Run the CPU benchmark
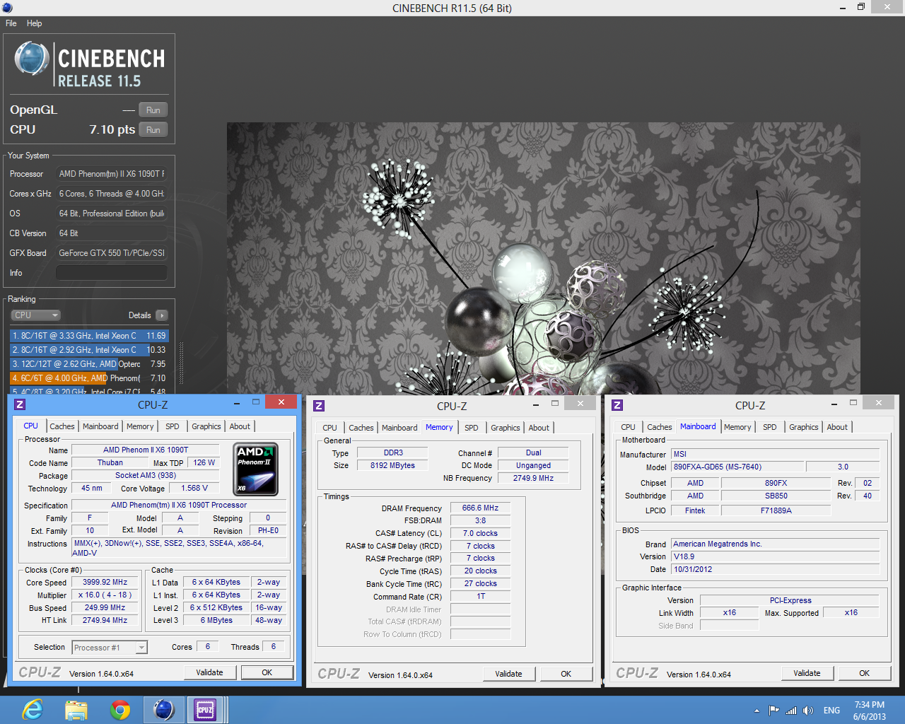Image resolution: width=905 pixels, height=724 pixels. coord(153,130)
